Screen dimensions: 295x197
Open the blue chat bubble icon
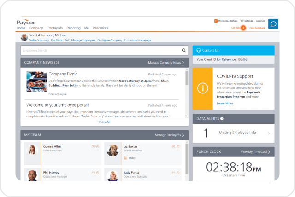pyautogui.click(x=273, y=24)
